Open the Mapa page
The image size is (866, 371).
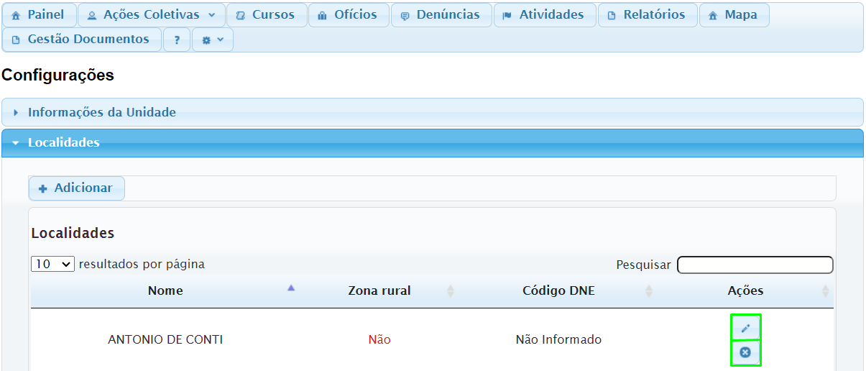click(734, 15)
